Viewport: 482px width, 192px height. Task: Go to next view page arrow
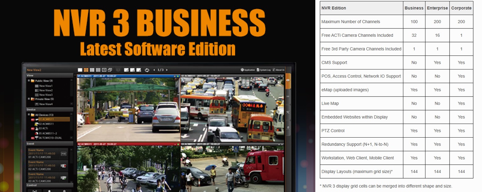(167, 70)
